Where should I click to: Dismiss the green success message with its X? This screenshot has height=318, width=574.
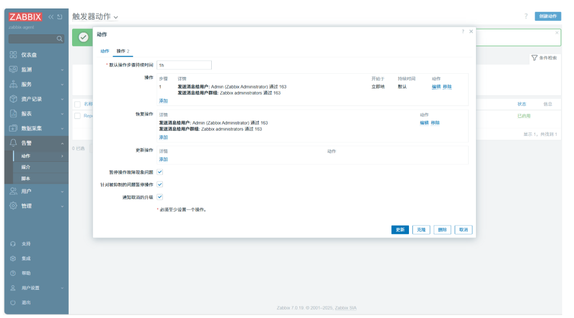(x=557, y=33)
